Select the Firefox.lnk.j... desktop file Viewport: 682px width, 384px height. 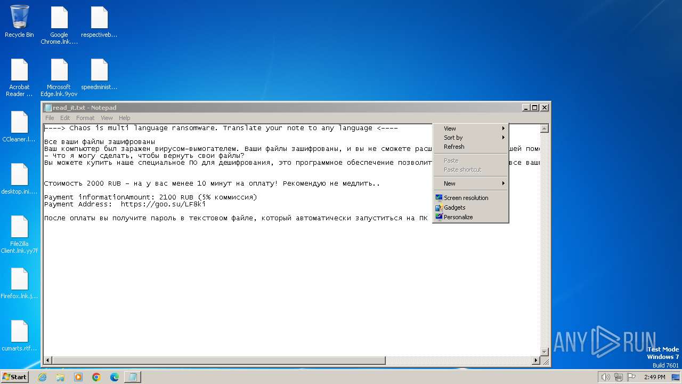click(x=19, y=283)
